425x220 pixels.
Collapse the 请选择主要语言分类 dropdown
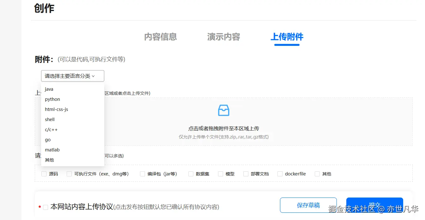point(72,76)
